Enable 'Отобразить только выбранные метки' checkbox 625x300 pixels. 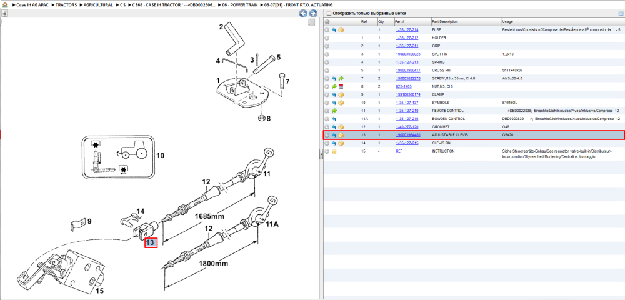(329, 13)
